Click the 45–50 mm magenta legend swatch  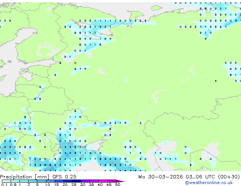coord(112,181)
